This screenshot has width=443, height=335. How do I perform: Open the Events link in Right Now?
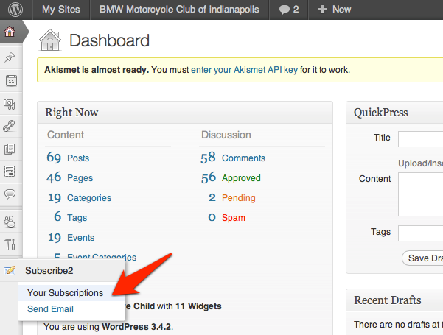click(81, 238)
